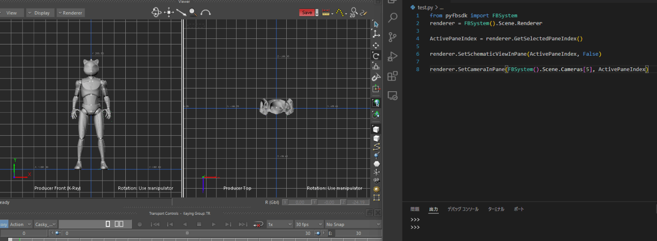657x241 pixels.
Task: Choose the Select arrow tool in the side toolbar
Action: click(376, 24)
